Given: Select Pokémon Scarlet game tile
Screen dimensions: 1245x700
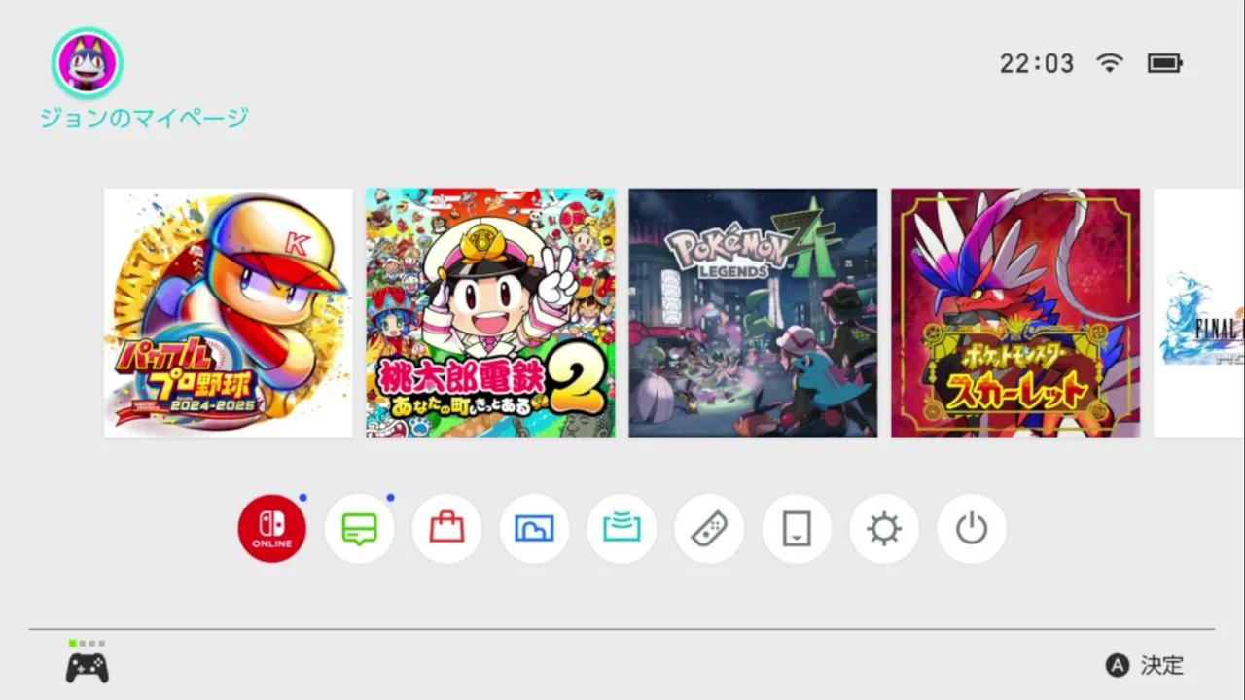Looking at the screenshot, I should pyautogui.click(x=1015, y=313).
